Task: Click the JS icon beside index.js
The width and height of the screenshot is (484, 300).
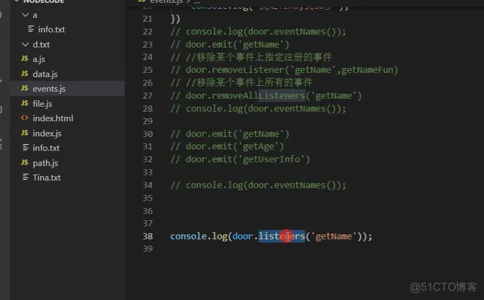Action: 25,133
